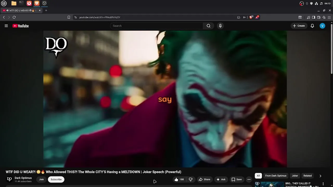Open the shield security tray icon
The image size is (333, 187).
pos(311,3)
